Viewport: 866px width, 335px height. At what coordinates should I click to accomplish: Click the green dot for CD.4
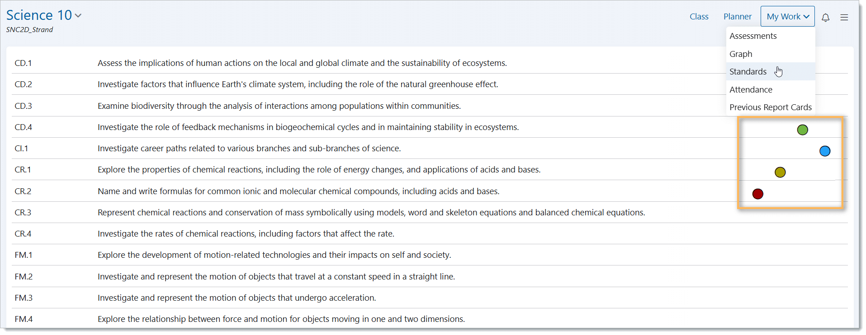click(x=802, y=130)
